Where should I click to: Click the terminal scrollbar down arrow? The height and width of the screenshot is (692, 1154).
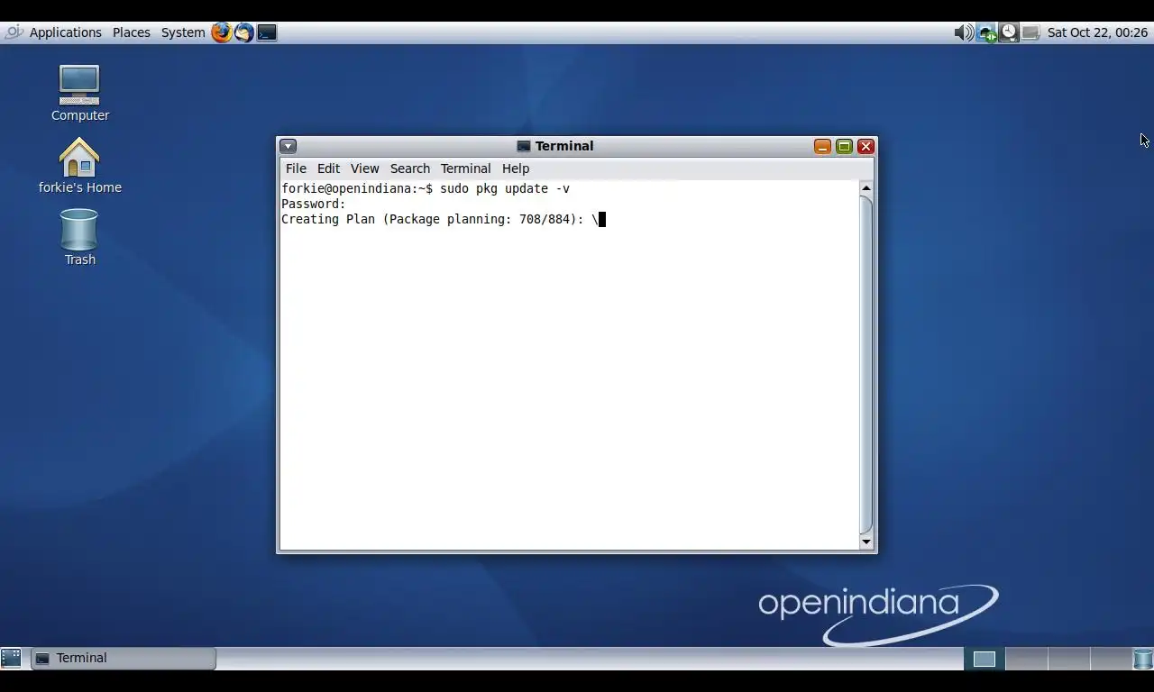(x=866, y=542)
